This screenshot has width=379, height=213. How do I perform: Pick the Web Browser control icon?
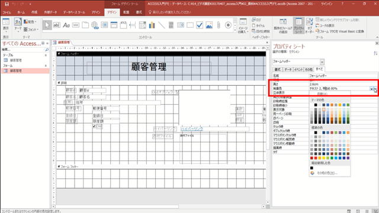pyautogui.click(x=104, y=25)
